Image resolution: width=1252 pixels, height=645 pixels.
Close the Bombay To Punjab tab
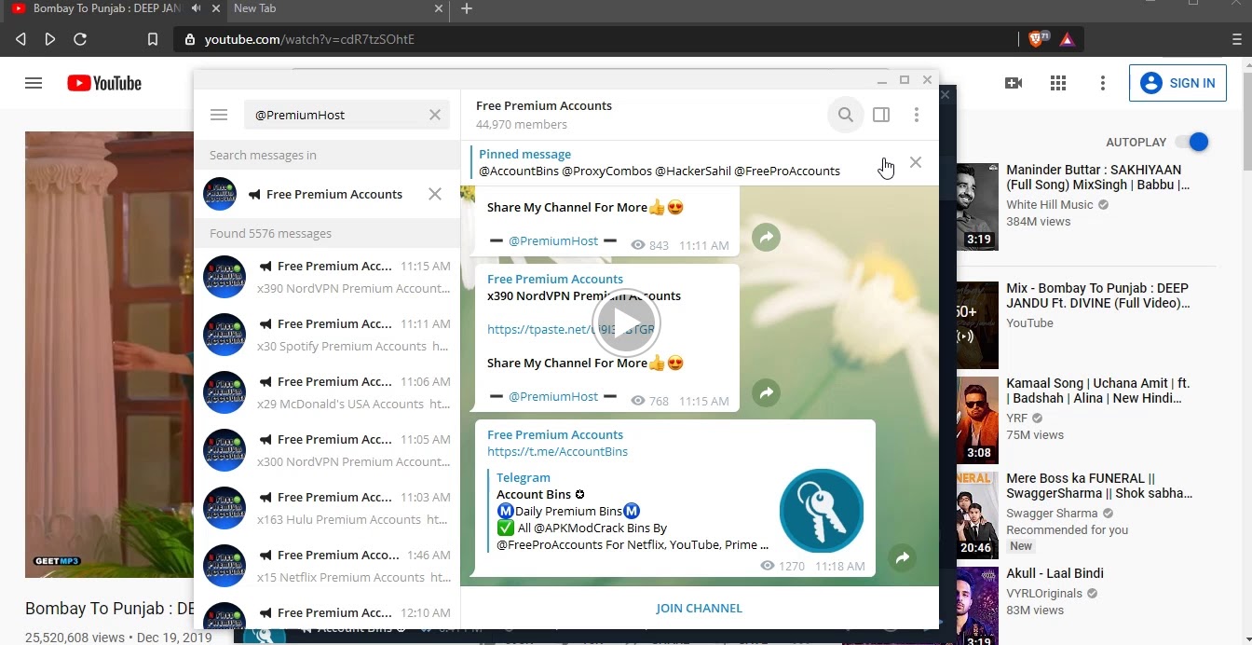coord(216,8)
